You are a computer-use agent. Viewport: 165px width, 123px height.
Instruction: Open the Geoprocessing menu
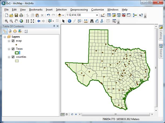click(x=79, y=9)
